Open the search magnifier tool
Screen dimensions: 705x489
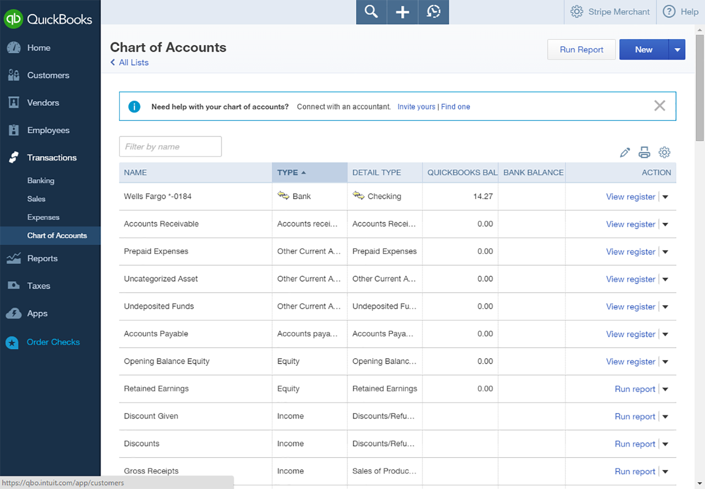point(371,12)
